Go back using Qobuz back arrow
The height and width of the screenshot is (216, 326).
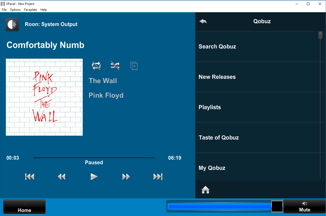tap(203, 21)
